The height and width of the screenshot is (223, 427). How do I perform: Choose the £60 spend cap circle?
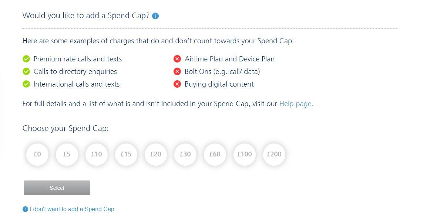click(x=215, y=154)
